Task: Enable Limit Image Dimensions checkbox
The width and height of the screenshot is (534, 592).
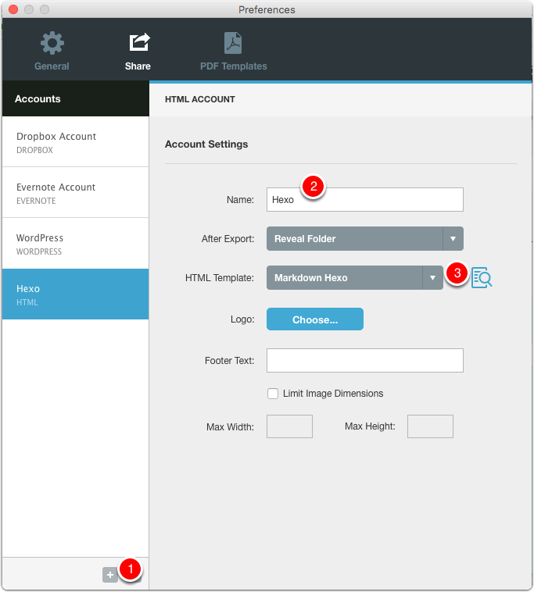Action: [x=273, y=394]
